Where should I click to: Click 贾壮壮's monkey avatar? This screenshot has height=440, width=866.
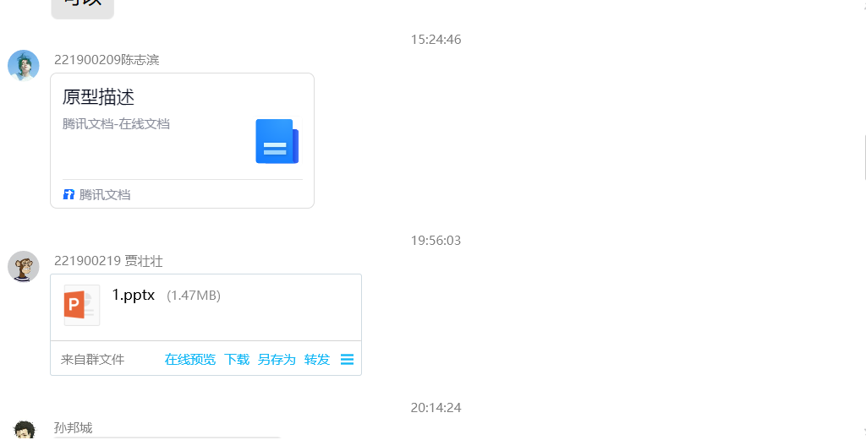click(x=23, y=266)
